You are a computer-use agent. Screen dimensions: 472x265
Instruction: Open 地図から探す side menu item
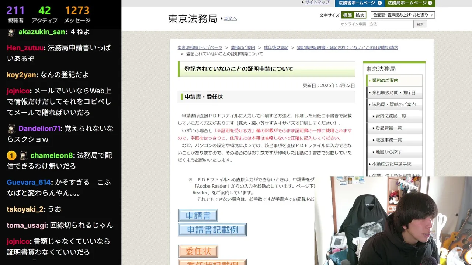tap(394, 152)
